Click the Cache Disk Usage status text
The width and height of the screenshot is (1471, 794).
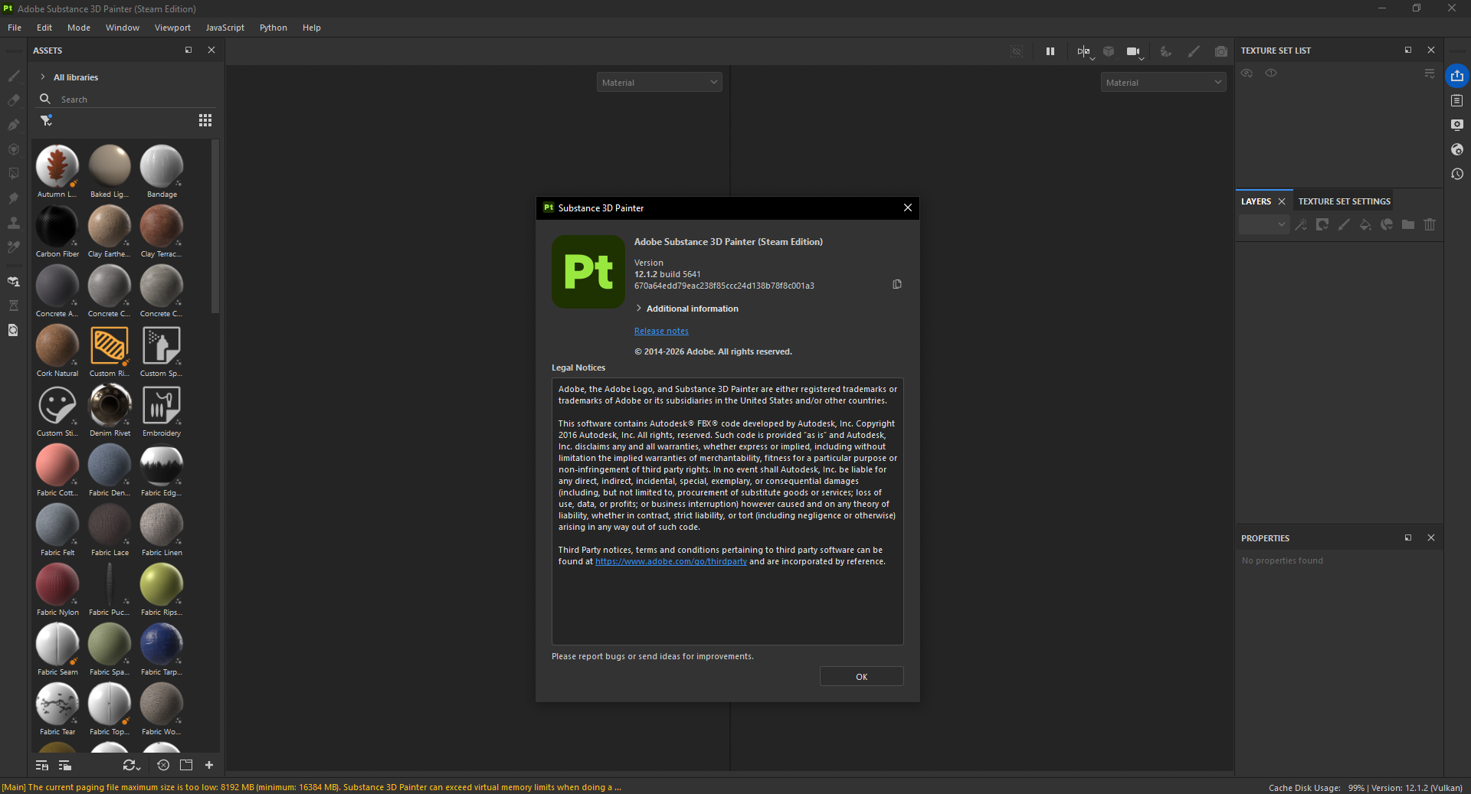click(1316, 787)
